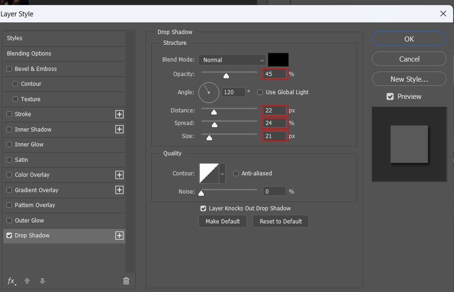Click the Angle value field
The image size is (454, 292).
click(233, 92)
